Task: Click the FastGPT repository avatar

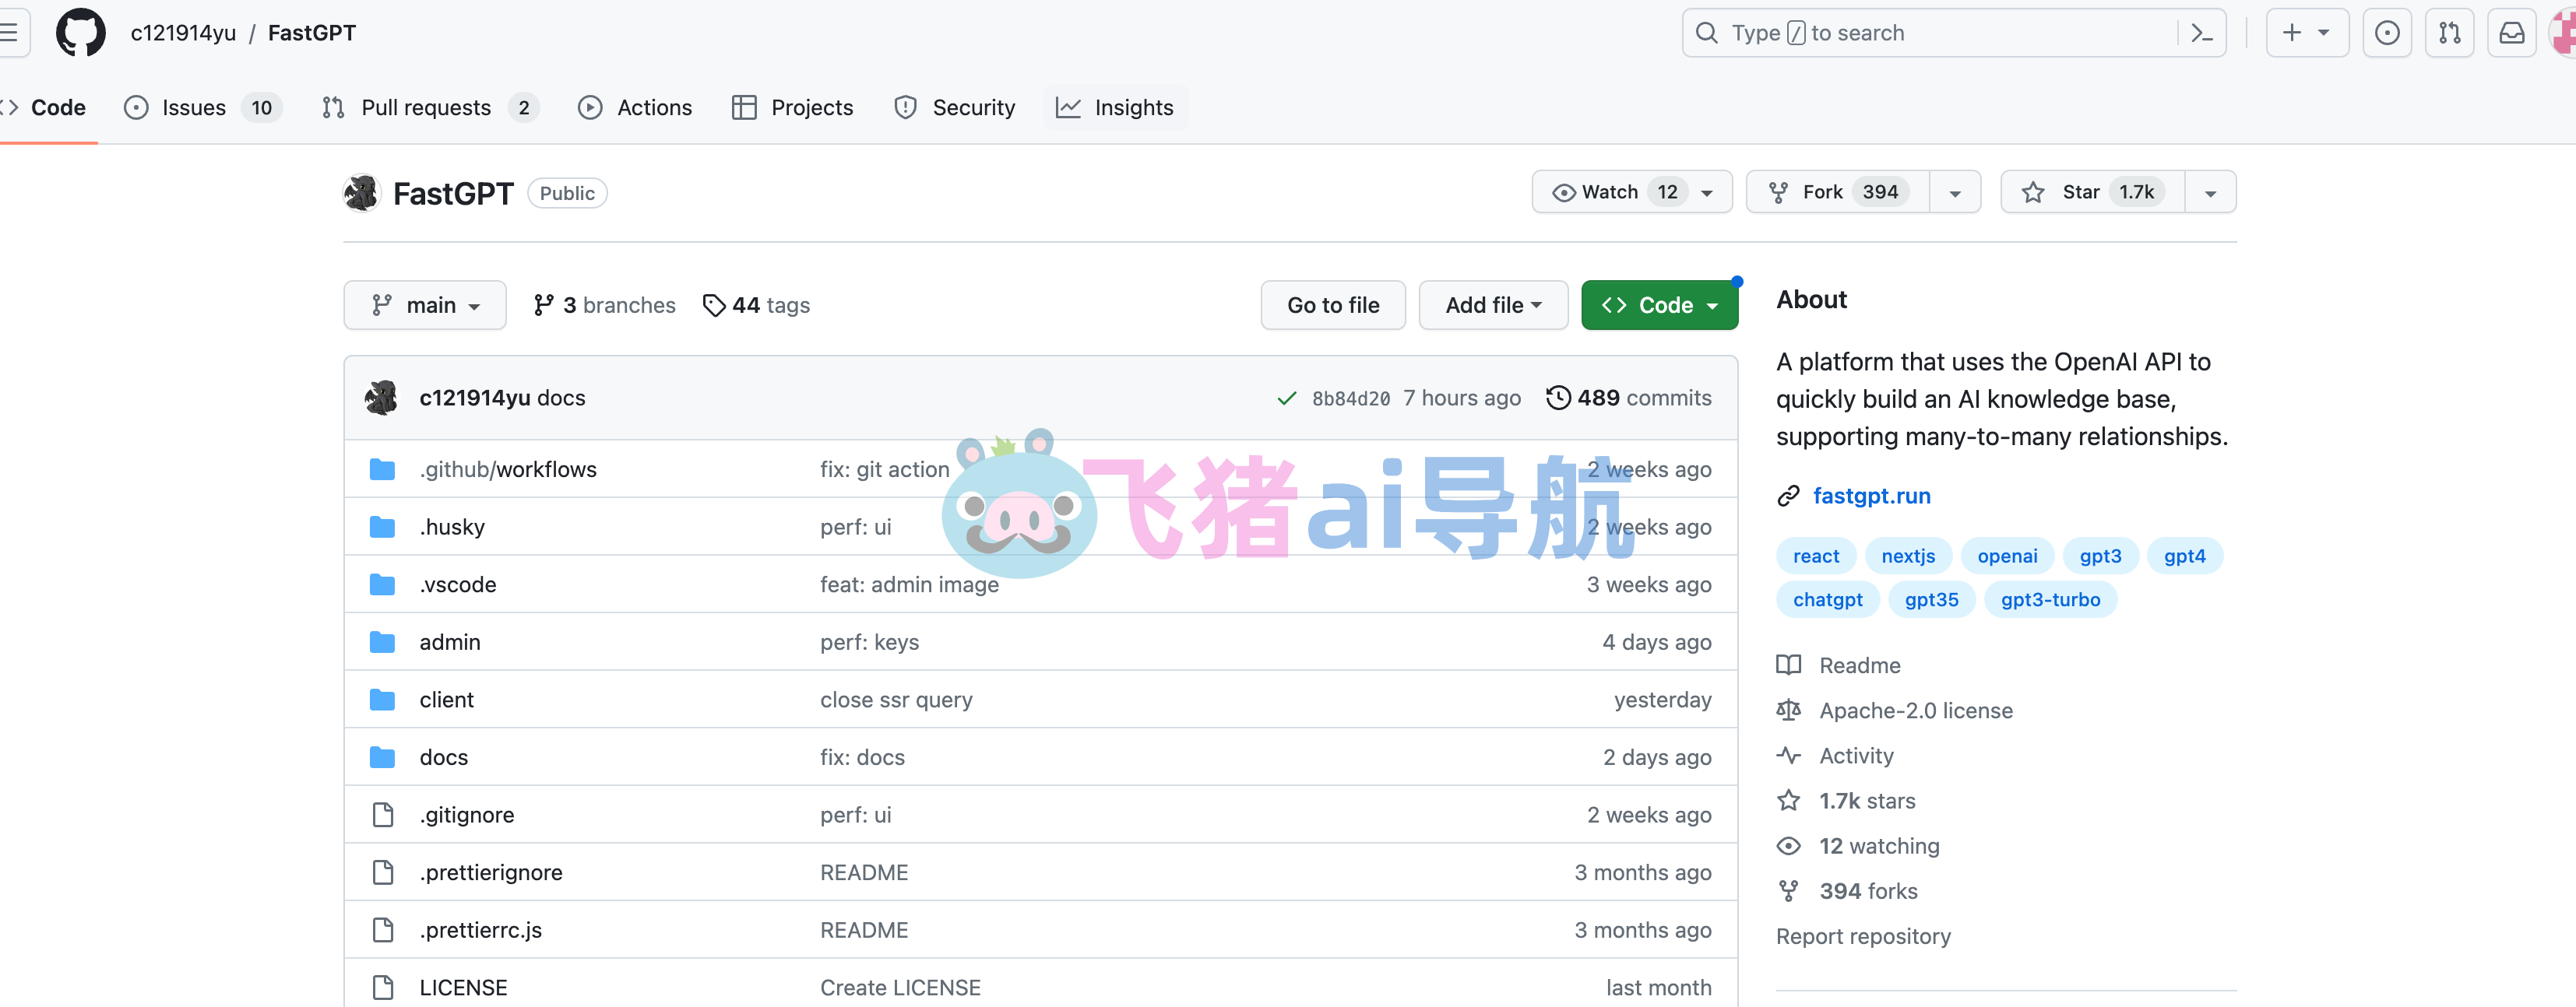Action: [x=362, y=193]
